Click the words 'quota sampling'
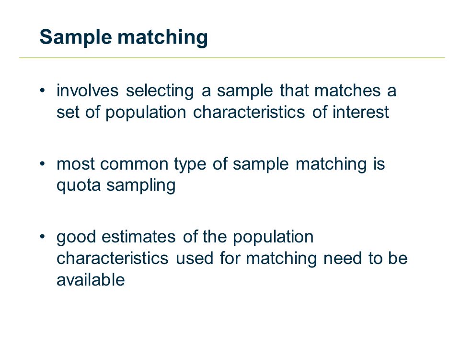This screenshot has width=460, height=345. tap(116, 186)
